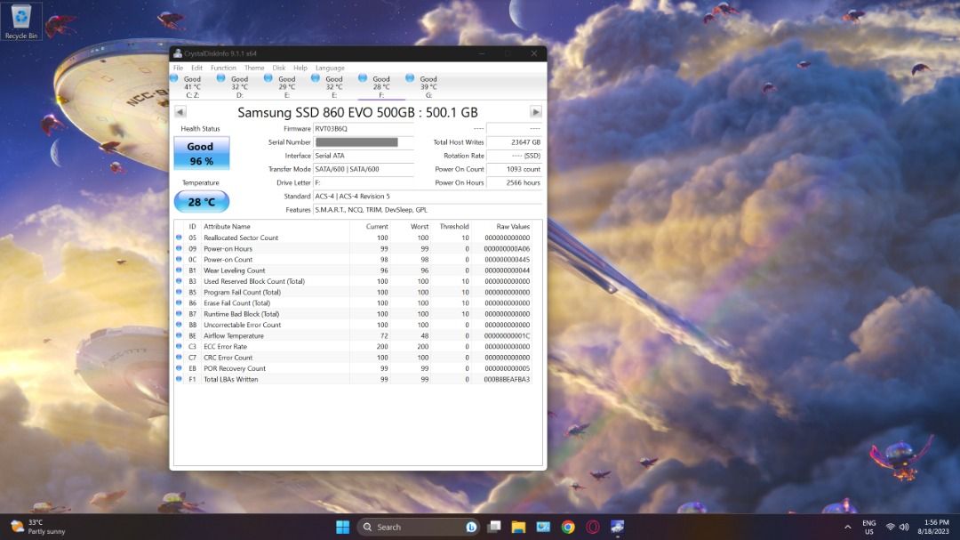Open File Explorer from the taskbar

point(518,528)
